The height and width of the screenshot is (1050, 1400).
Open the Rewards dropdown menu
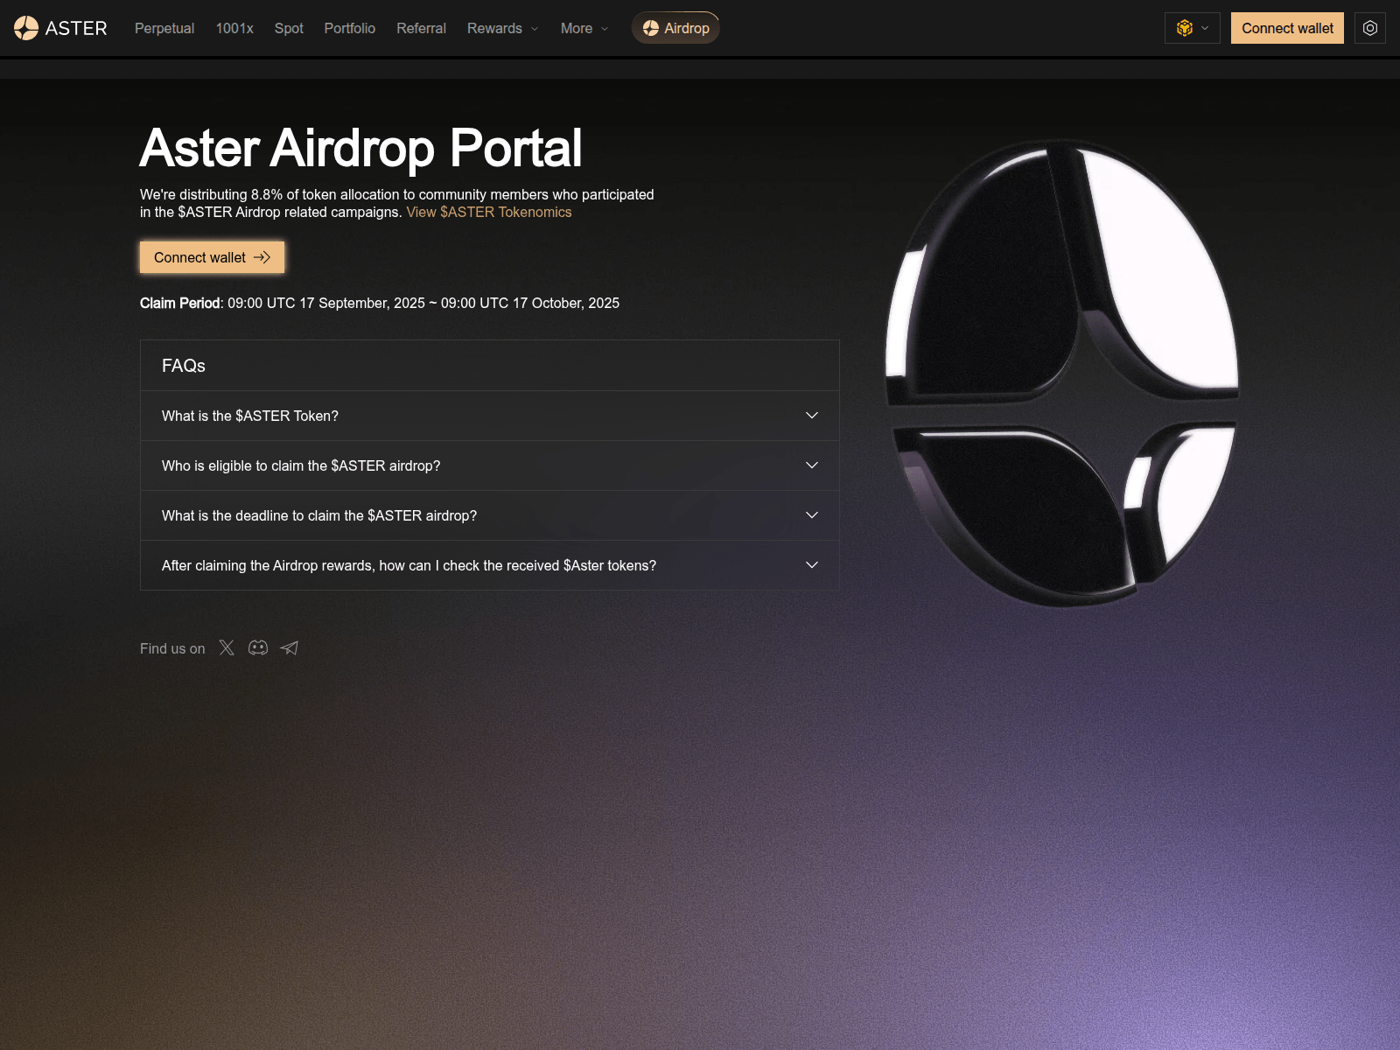tap(501, 28)
